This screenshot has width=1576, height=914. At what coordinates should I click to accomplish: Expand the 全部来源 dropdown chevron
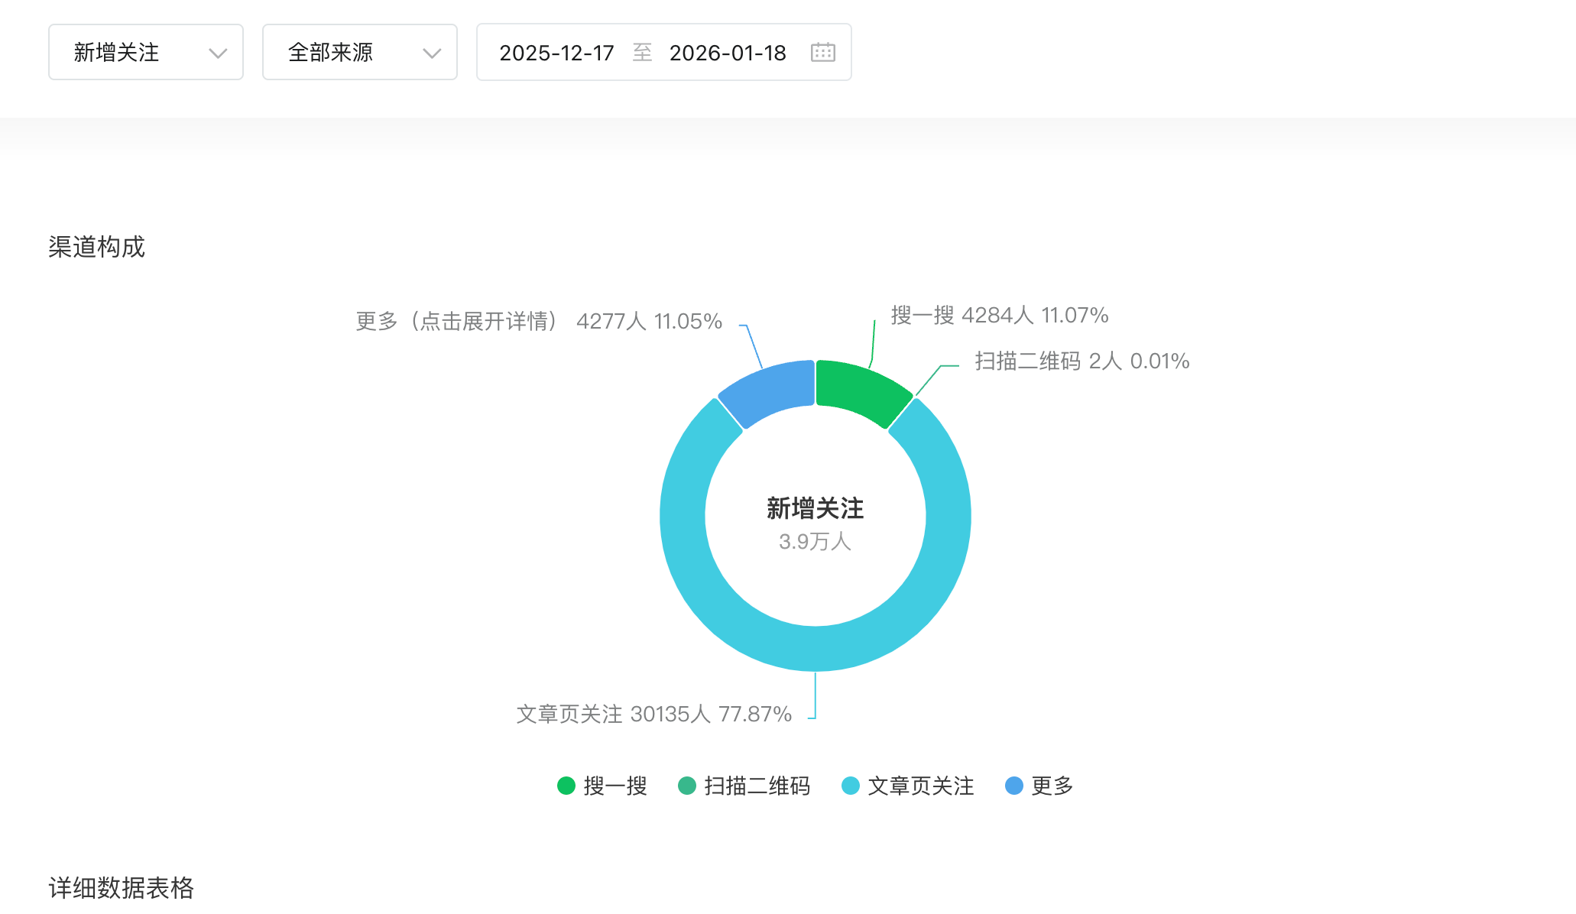point(432,53)
